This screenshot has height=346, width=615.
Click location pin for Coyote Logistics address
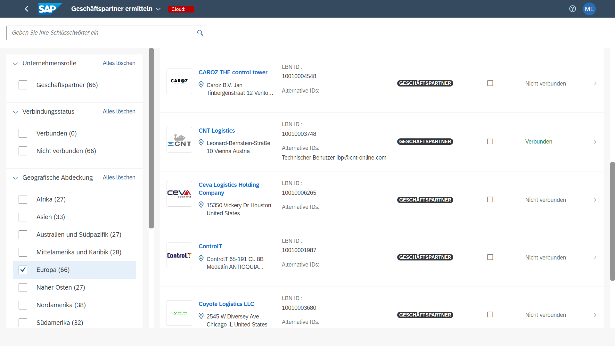coord(201,316)
